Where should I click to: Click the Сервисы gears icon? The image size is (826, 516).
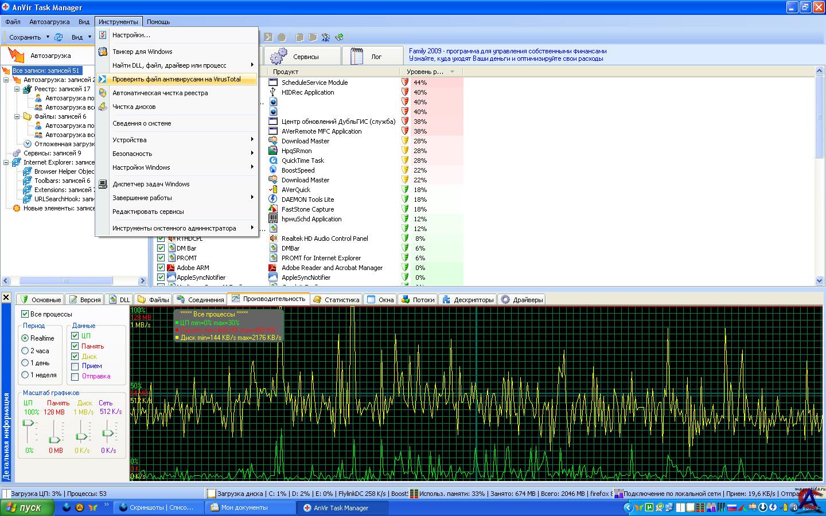point(279,56)
